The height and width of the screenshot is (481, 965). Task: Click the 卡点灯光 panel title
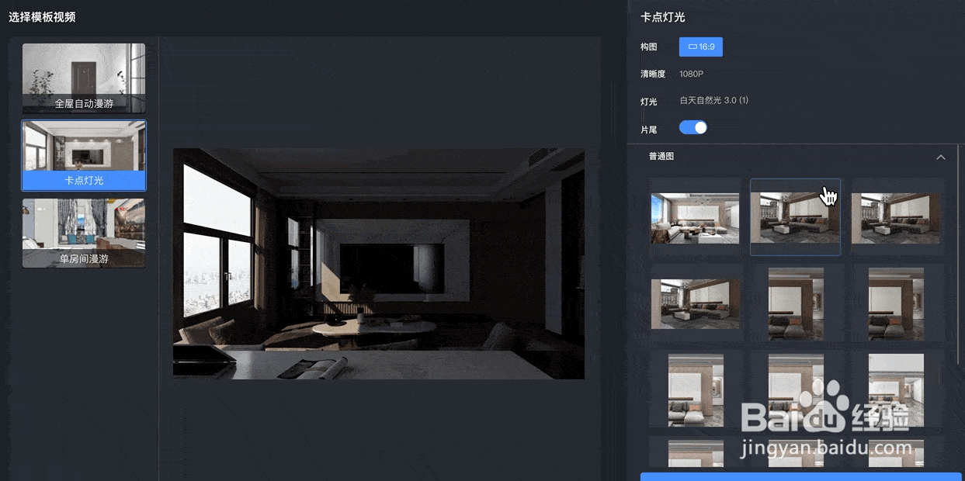(x=662, y=17)
